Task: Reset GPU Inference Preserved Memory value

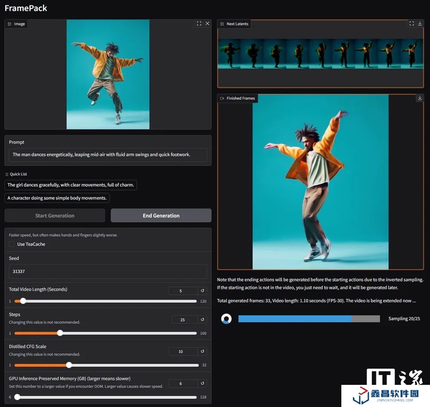Action: (x=203, y=384)
